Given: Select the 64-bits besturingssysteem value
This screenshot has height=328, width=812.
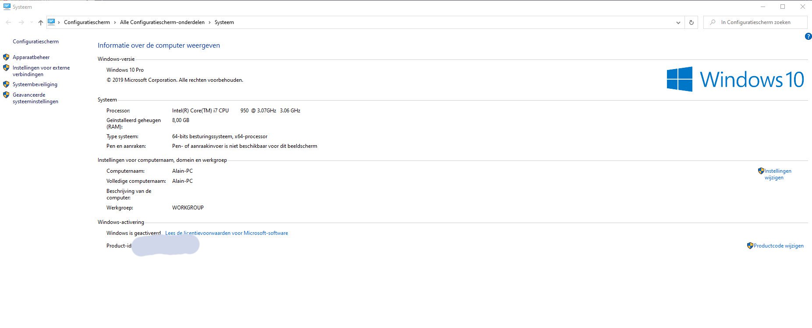Looking at the screenshot, I should (x=220, y=136).
